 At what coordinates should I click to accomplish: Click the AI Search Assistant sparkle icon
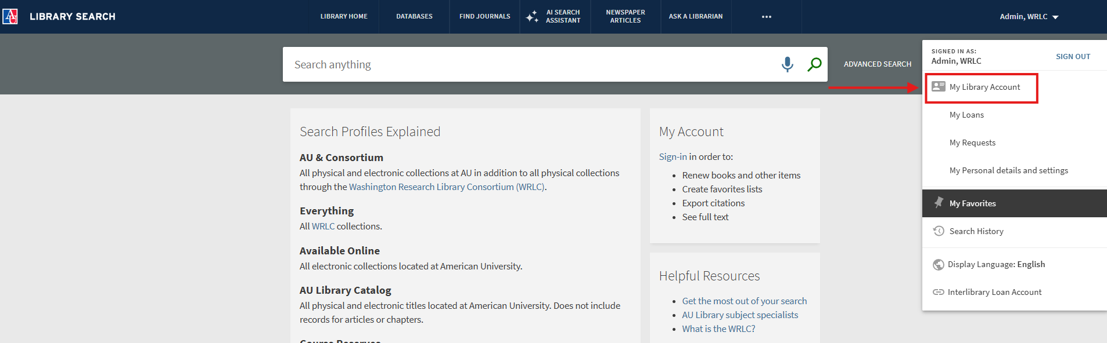pyautogui.click(x=531, y=17)
